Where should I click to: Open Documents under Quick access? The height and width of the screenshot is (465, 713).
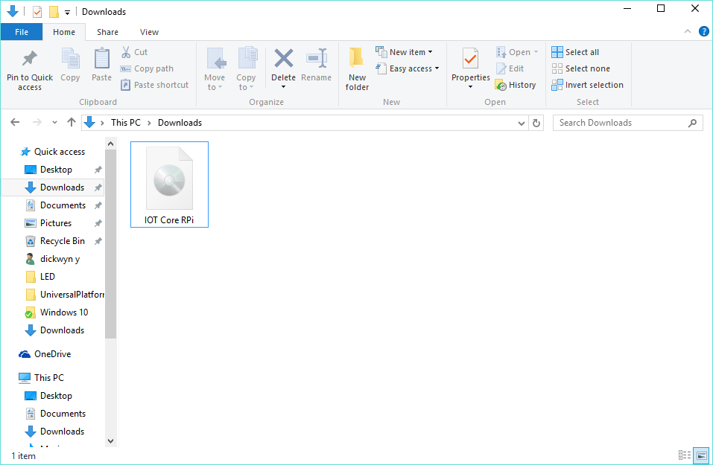pos(63,205)
